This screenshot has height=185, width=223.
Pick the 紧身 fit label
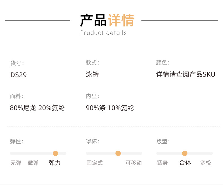click(x=162, y=163)
